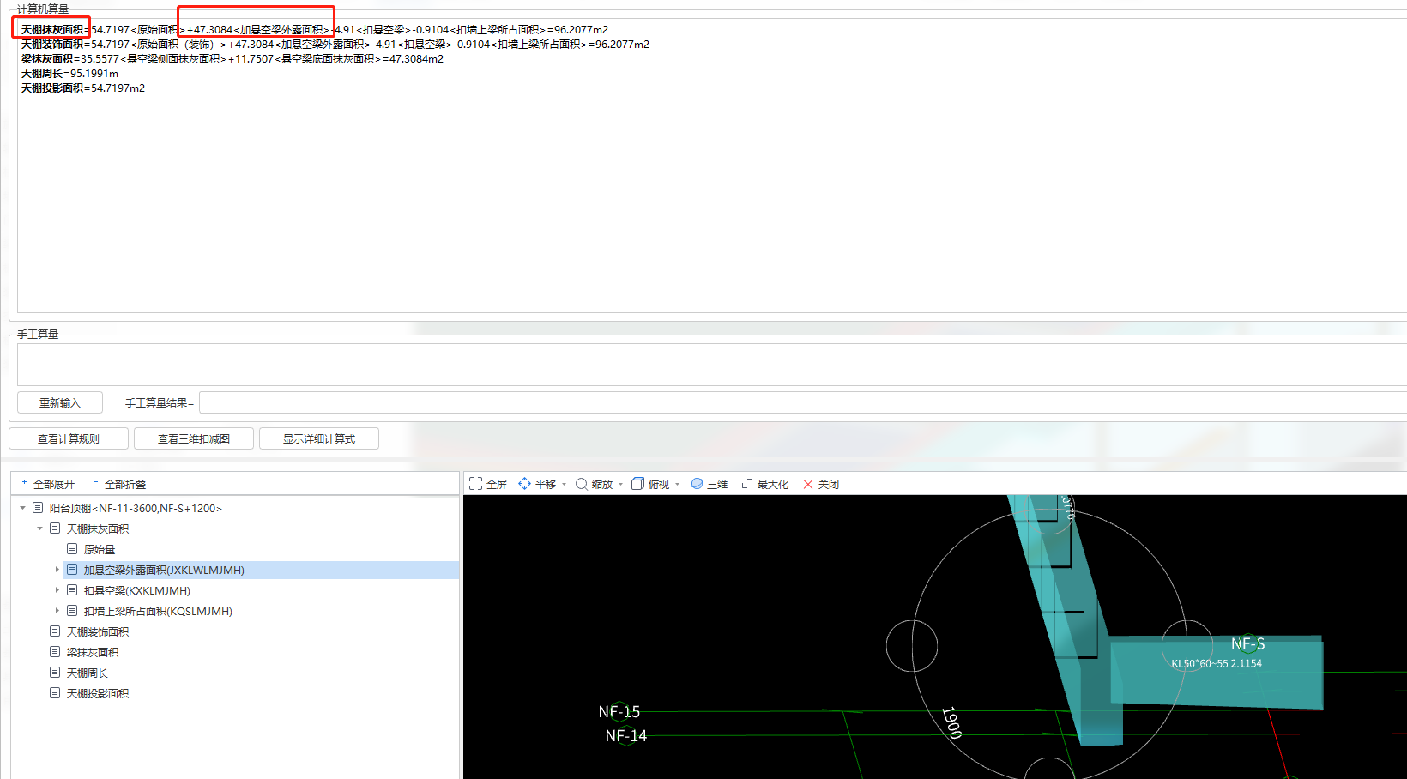Click 全部折叠 to collapse all nodes
This screenshot has height=779, width=1407.
[x=118, y=484]
